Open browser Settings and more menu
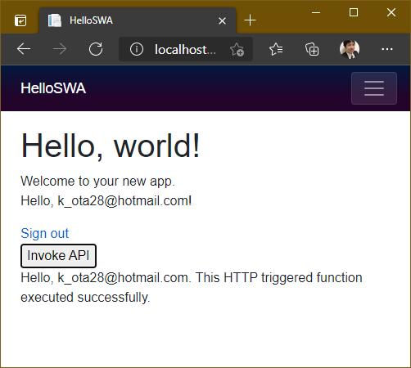The height and width of the screenshot is (368, 411). pos(387,49)
